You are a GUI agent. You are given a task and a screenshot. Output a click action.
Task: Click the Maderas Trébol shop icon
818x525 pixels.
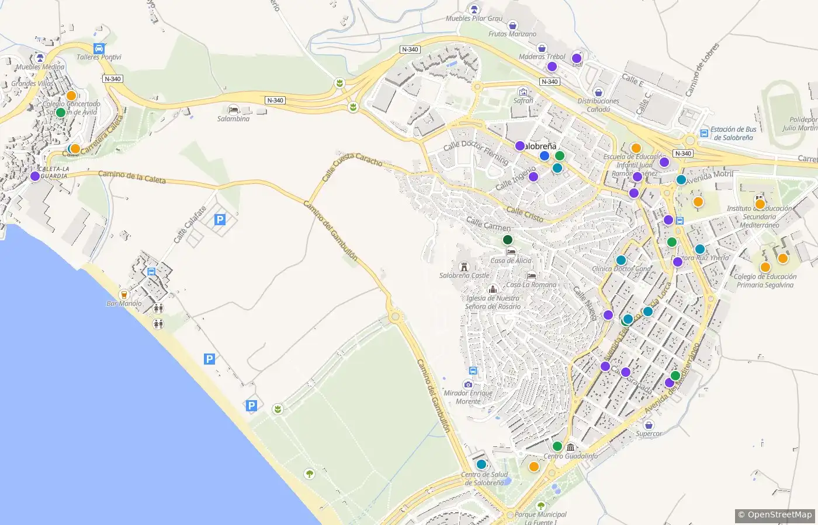coord(542,48)
